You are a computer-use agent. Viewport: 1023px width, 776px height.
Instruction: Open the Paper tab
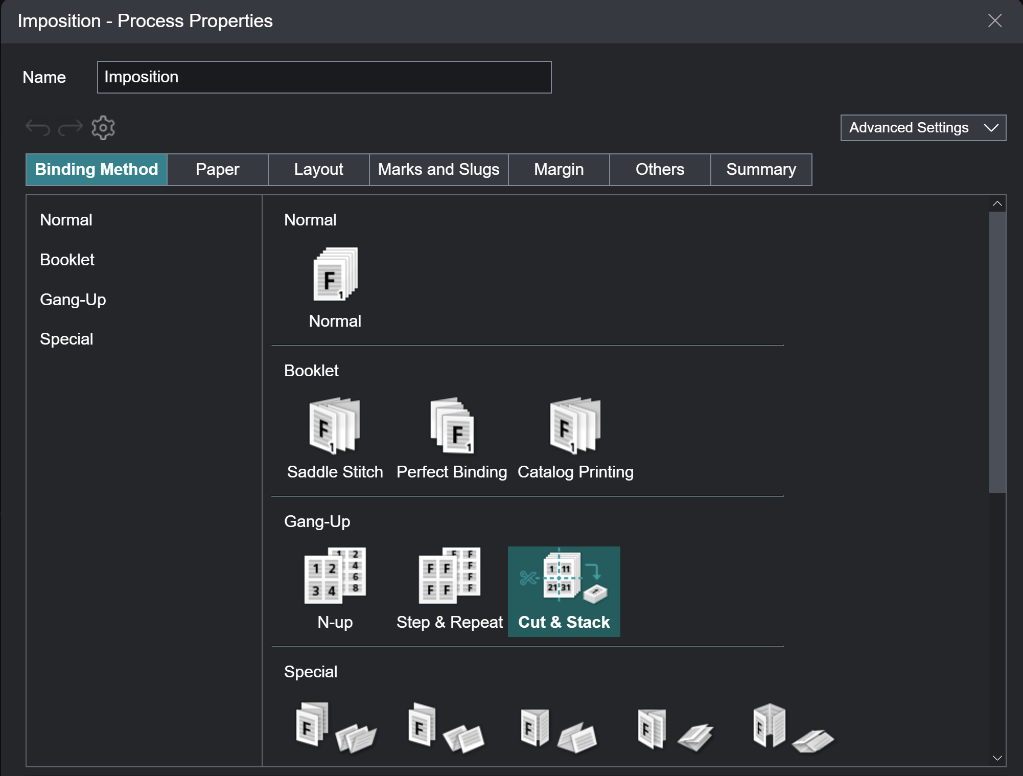(x=217, y=169)
